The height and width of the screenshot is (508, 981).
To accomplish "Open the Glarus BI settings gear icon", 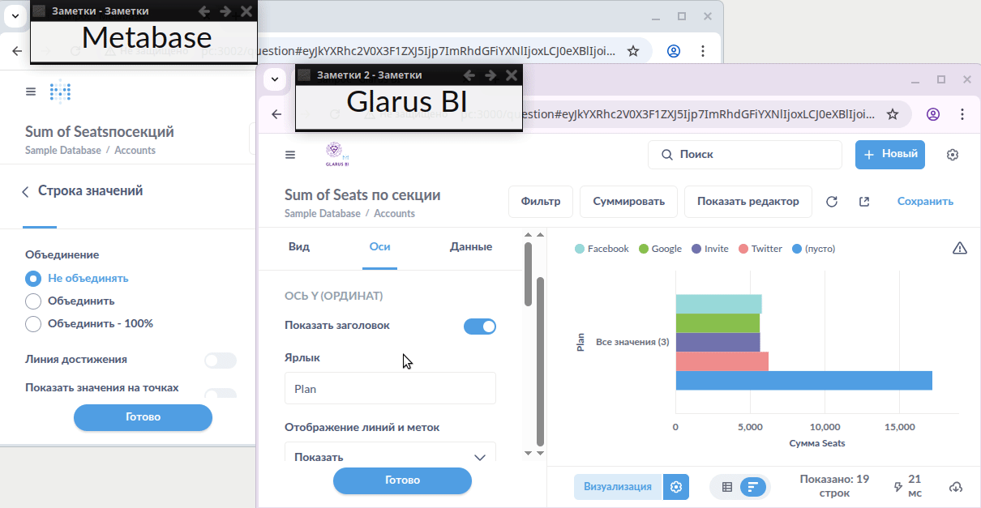I will (953, 155).
